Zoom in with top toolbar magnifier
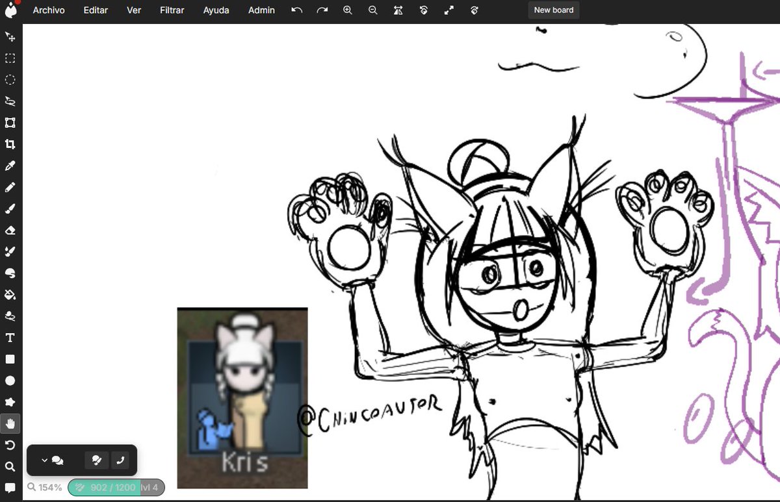 (348, 10)
